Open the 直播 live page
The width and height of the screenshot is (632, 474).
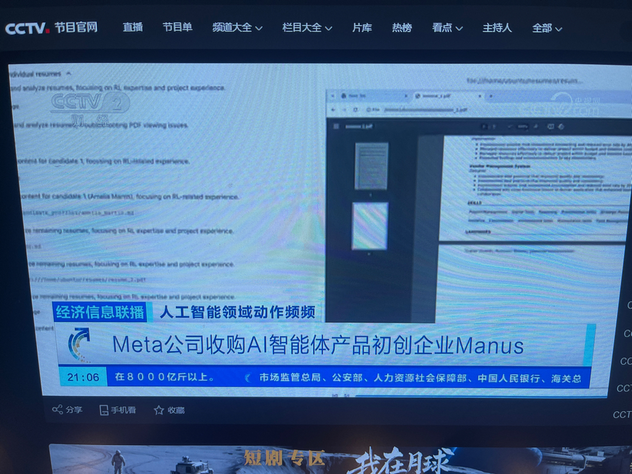pos(133,27)
